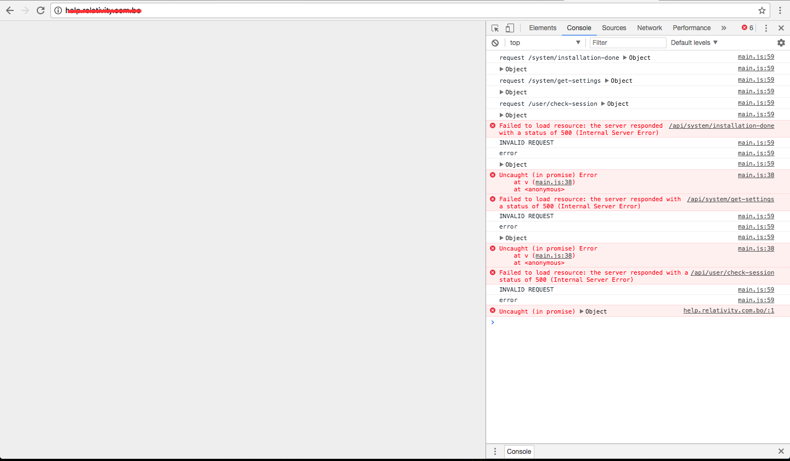Screen dimensions: 790x461
Task: Click the console Filter input field
Action: [x=628, y=42]
